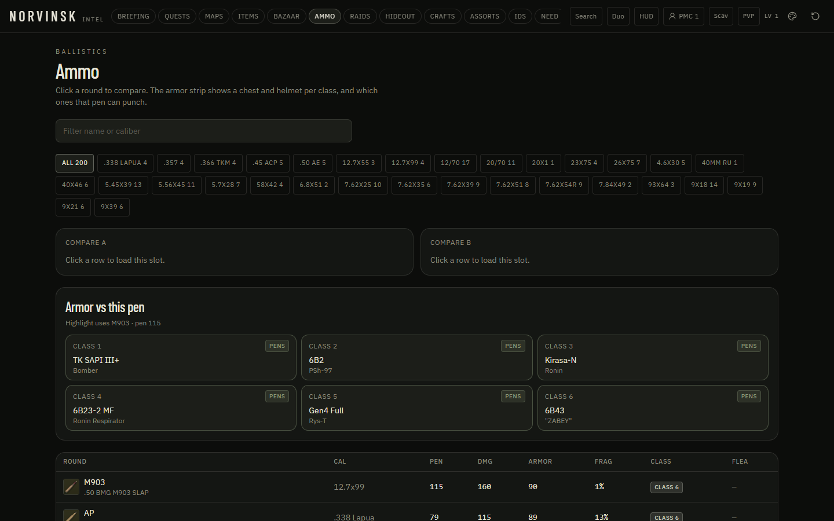Click the LV 1 level indicator
834x521 pixels.
point(771,16)
